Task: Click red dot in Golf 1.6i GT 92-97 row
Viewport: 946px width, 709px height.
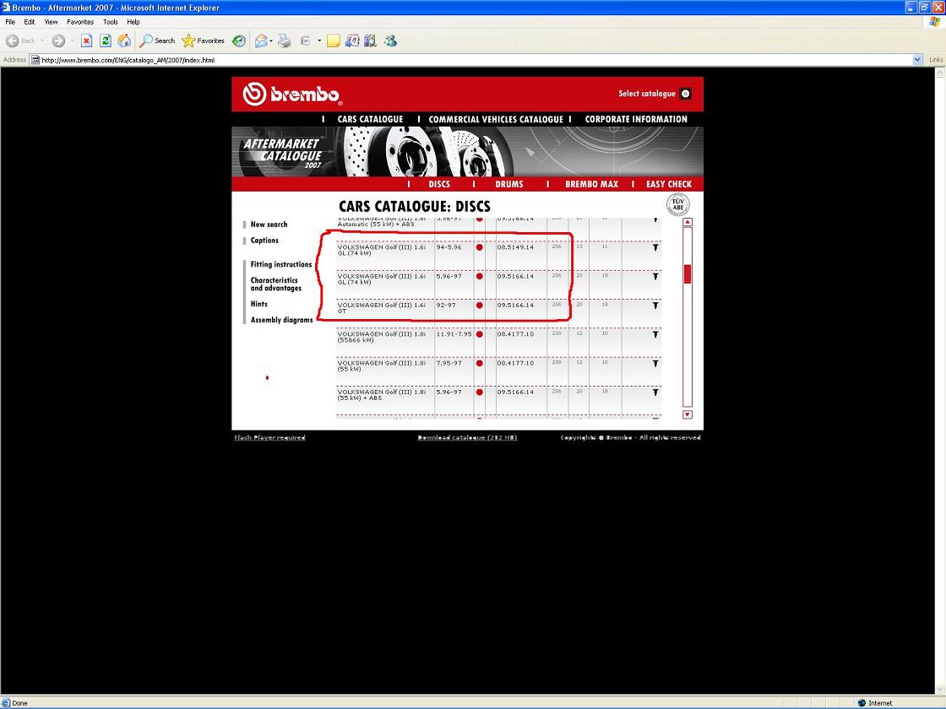Action: (x=480, y=305)
